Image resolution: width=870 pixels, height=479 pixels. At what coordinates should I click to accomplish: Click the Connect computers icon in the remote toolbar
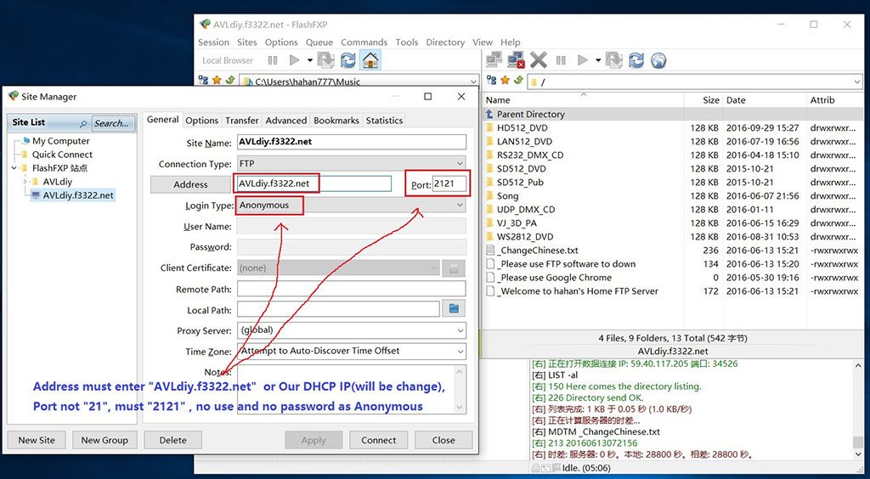coord(494,59)
